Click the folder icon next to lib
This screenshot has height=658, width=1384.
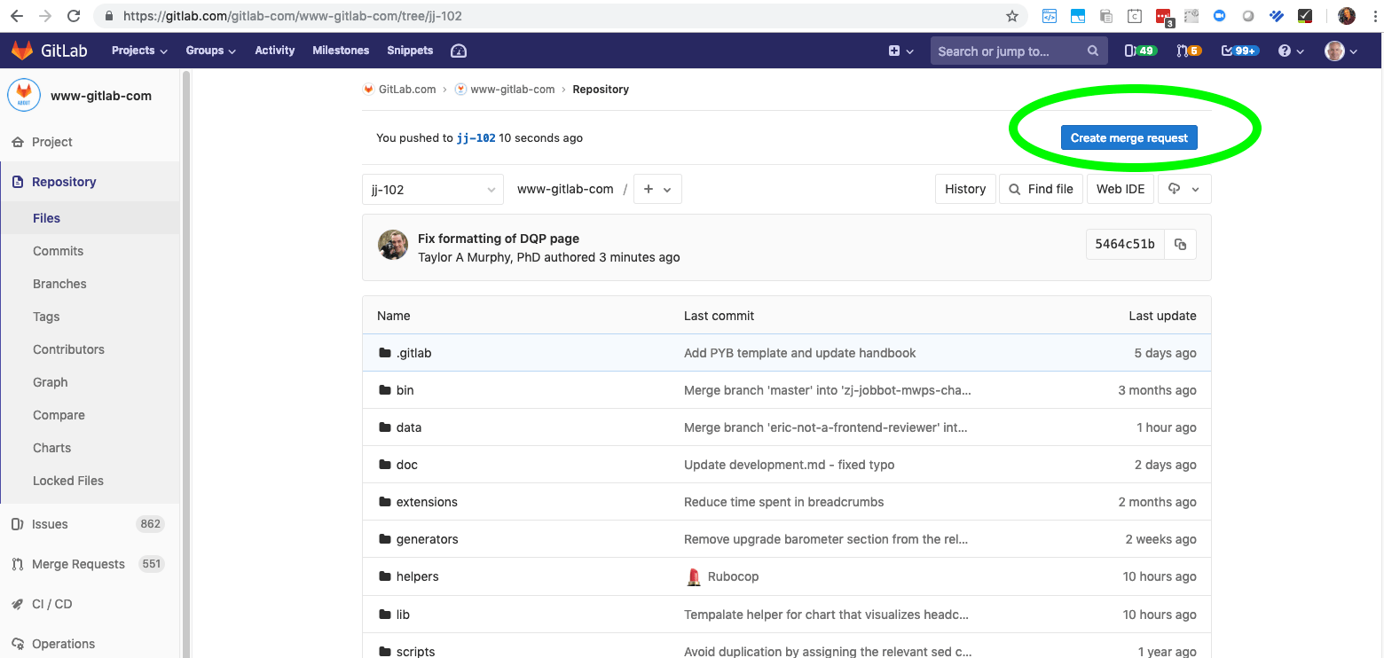pyautogui.click(x=384, y=615)
